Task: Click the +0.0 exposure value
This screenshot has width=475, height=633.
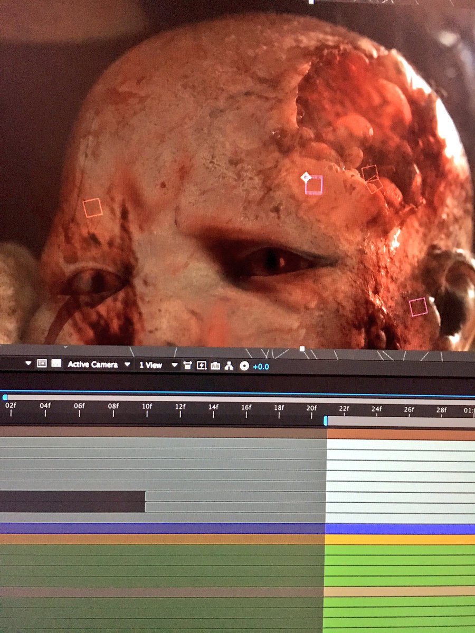Action: pyautogui.click(x=261, y=366)
